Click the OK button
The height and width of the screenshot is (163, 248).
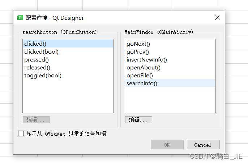tap(167, 145)
